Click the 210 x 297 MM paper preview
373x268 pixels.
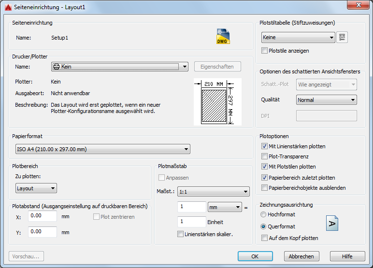coord(217,102)
